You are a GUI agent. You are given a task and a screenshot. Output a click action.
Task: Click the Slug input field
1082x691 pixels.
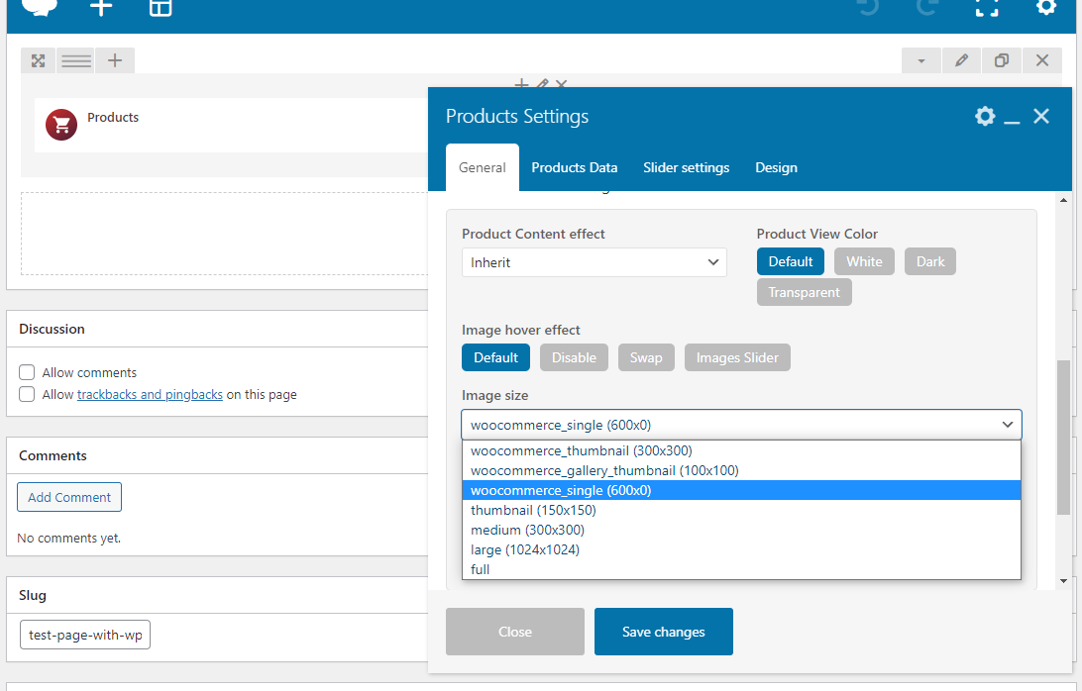coord(85,636)
